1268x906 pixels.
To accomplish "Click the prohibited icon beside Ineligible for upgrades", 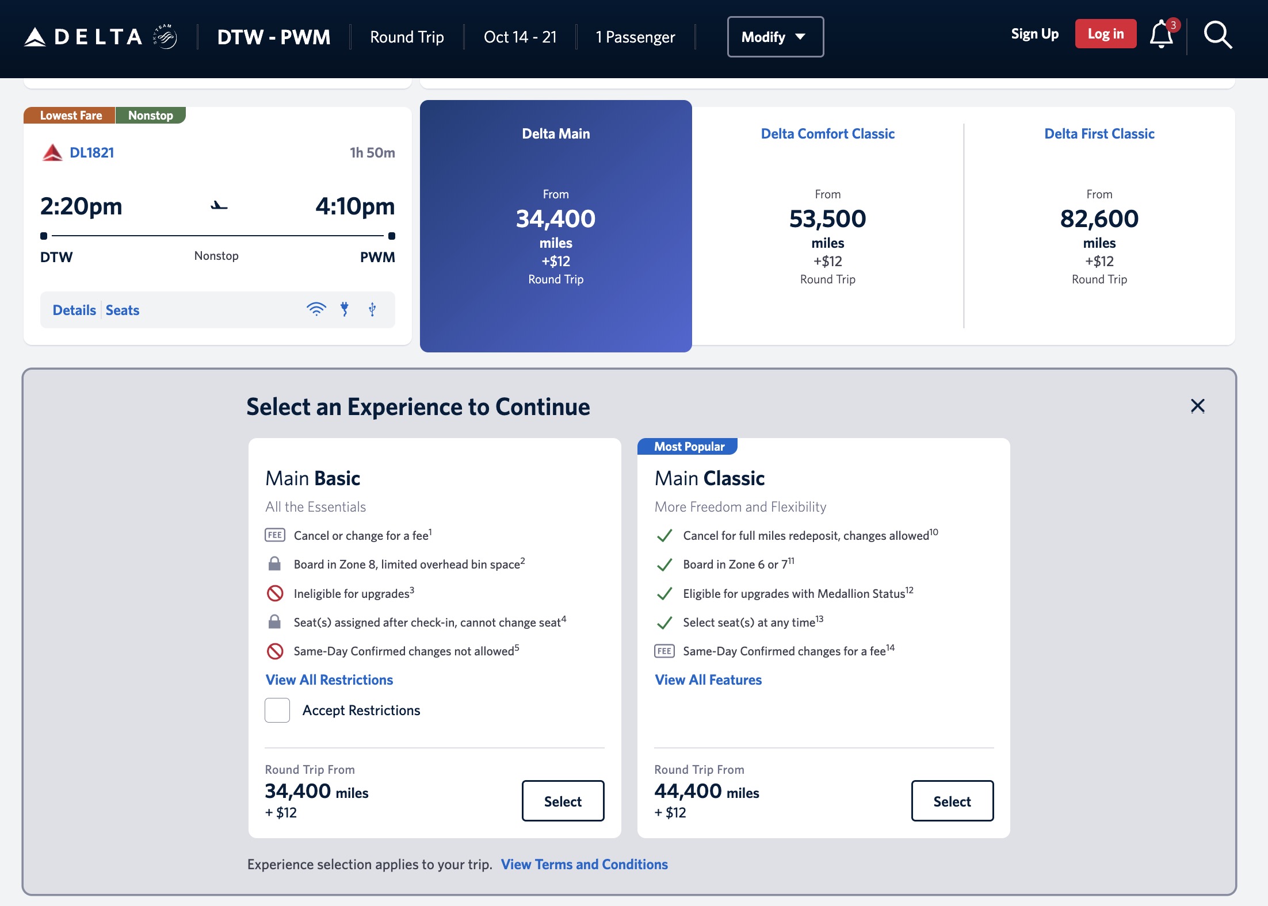I will (x=275, y=593).
